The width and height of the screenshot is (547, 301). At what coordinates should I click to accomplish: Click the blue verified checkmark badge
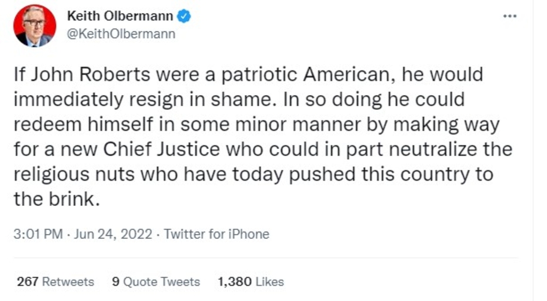pos(185,16)
